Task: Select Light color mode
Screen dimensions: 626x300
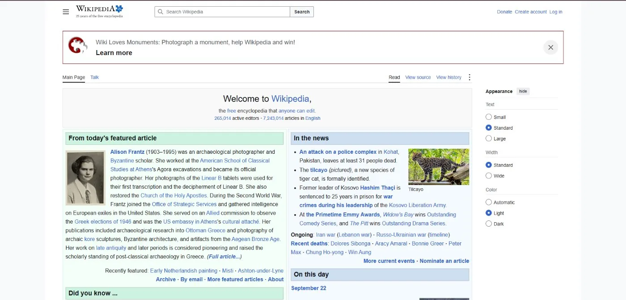Action: tap(489, 213)
